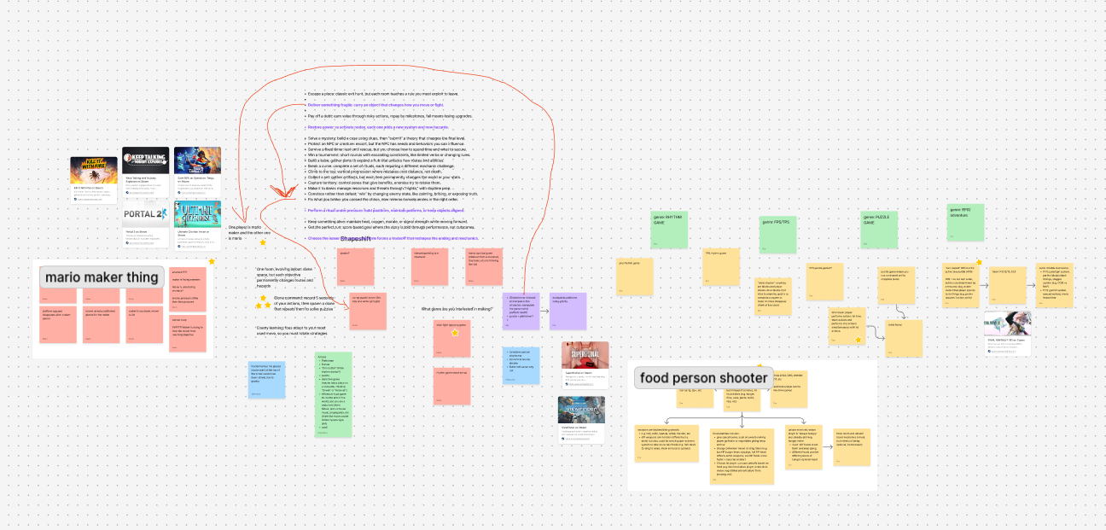Click the Ultimate Chicken Horse thumbnail
Viewport: 1106px width, 530px height.
197,214
